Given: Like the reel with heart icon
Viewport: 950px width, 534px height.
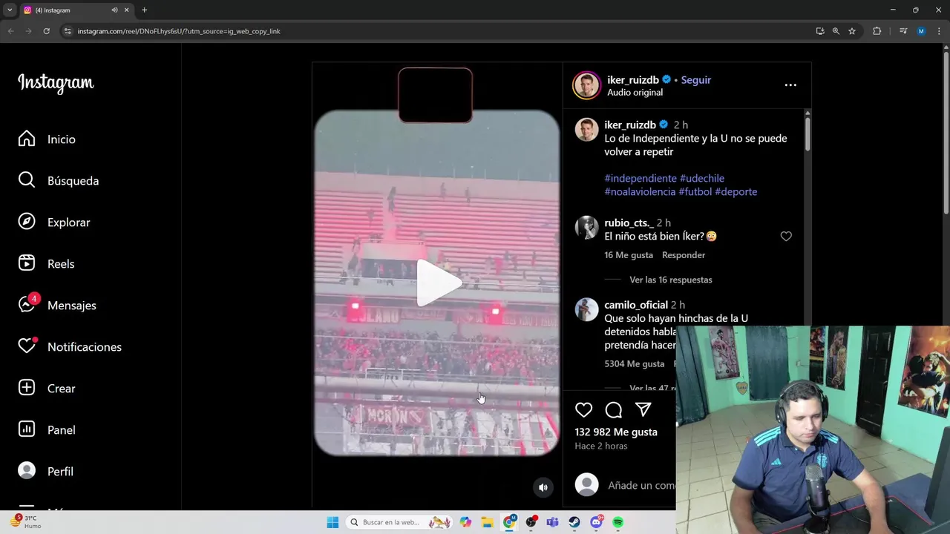Looking at the screenshot, I should click(x=584, y=410).
